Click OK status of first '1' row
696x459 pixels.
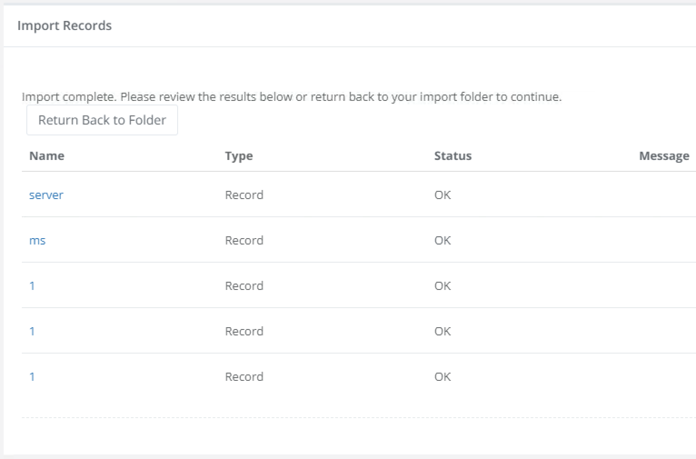click(442, 286)
